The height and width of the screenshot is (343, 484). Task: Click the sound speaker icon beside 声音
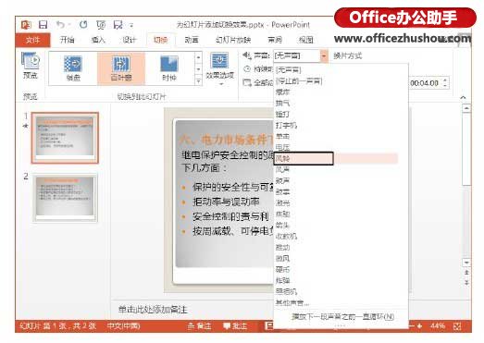(247, 55)
